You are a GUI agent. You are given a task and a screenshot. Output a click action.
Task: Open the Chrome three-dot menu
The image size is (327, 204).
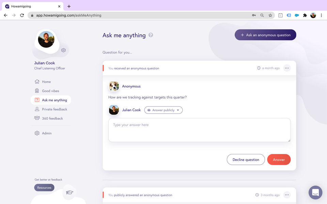[321, 15]
